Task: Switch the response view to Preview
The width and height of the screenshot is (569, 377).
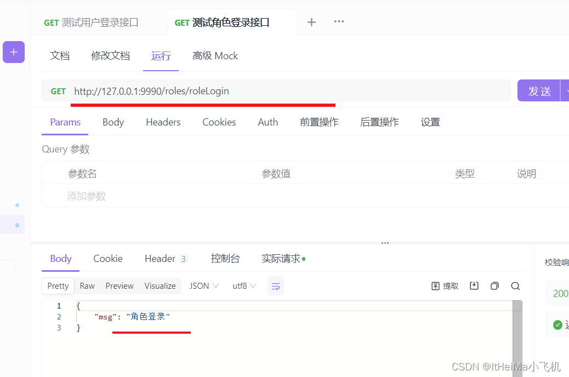Action: [x=120, y=285]
